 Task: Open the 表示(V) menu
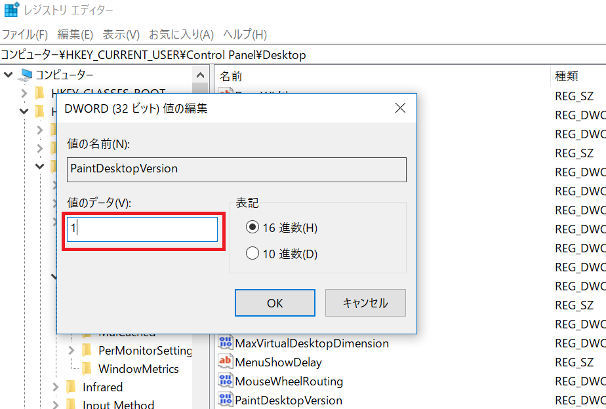121,35
